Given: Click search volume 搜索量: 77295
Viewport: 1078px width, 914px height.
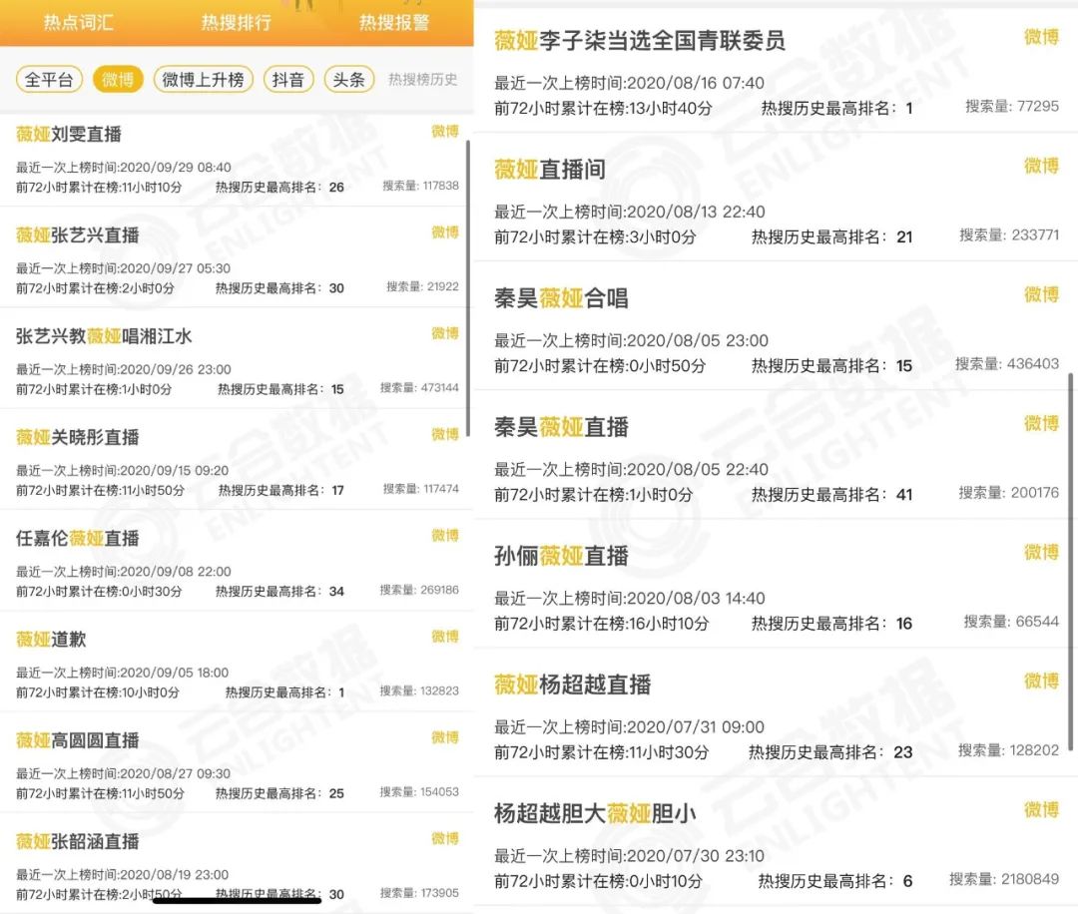Looking at the screenshot, I should (1012, 106).
